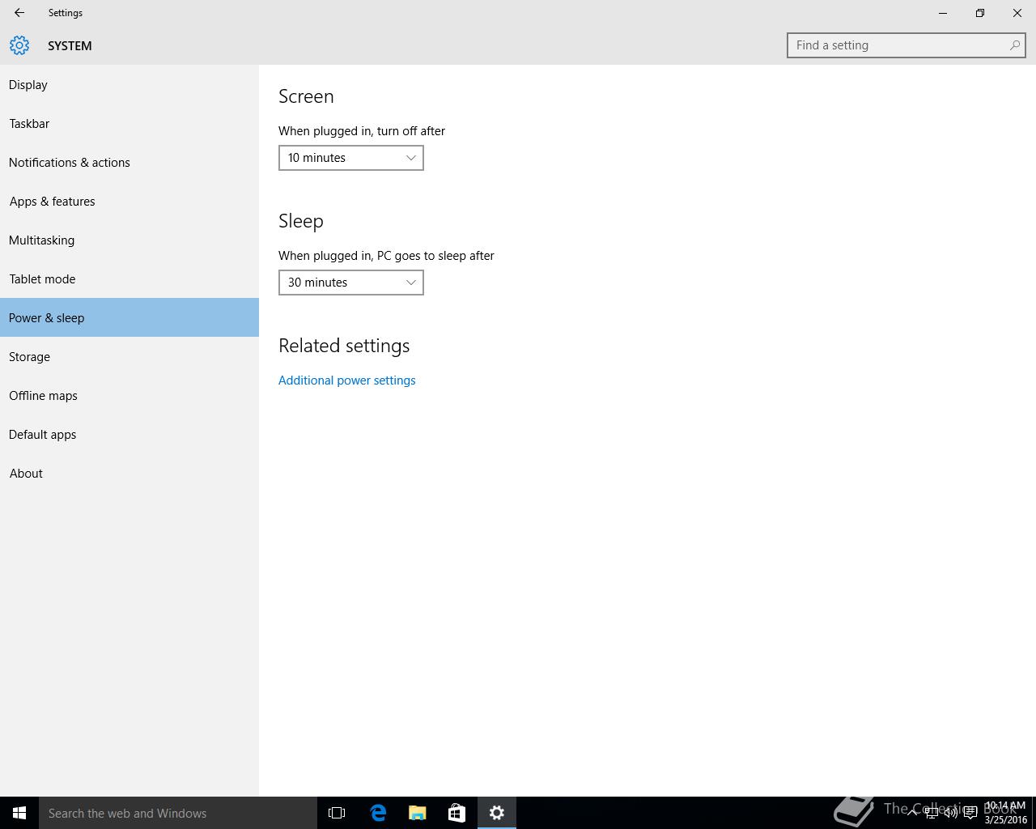
Task: Click the Additional power settings link
Action: click(346, 380)
